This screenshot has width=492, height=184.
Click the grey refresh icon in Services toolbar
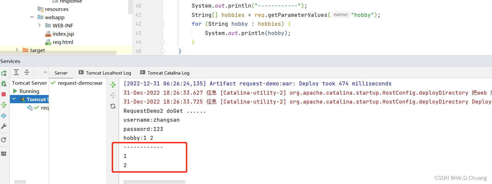[x=4, y=140]
